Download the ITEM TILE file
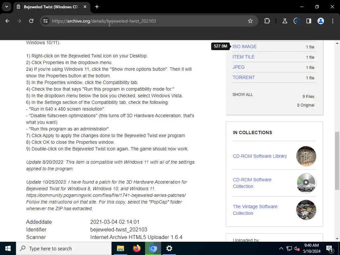 243,57
